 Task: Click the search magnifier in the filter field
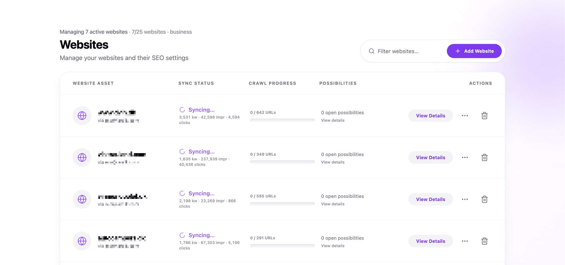click(371, 51)
